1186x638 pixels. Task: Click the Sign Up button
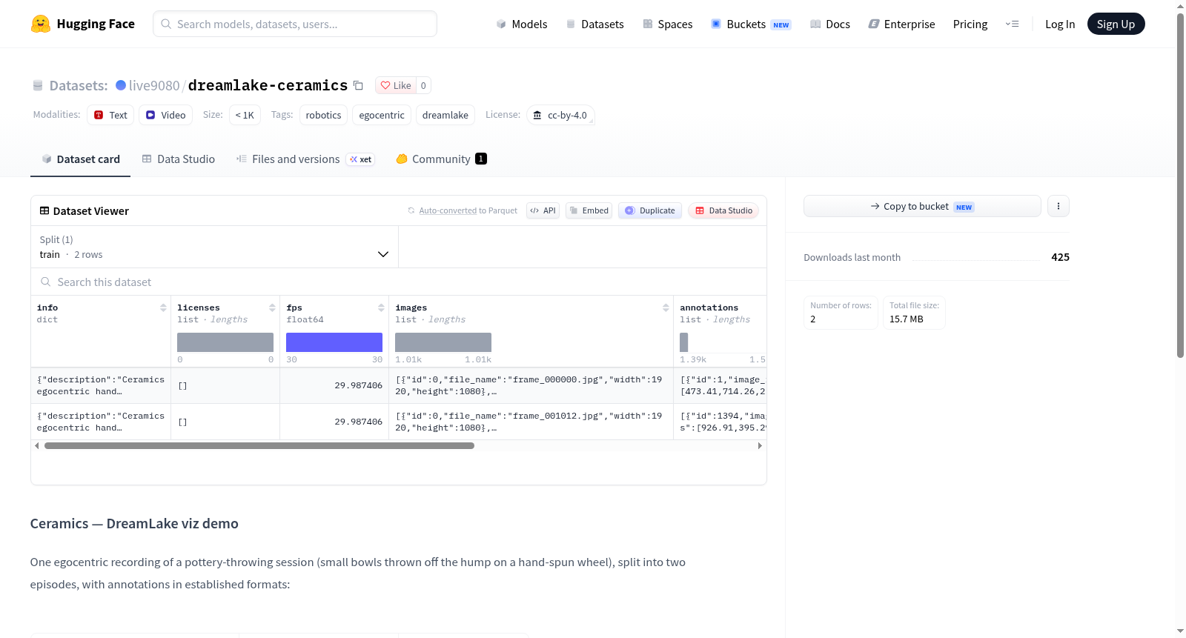1116,24
